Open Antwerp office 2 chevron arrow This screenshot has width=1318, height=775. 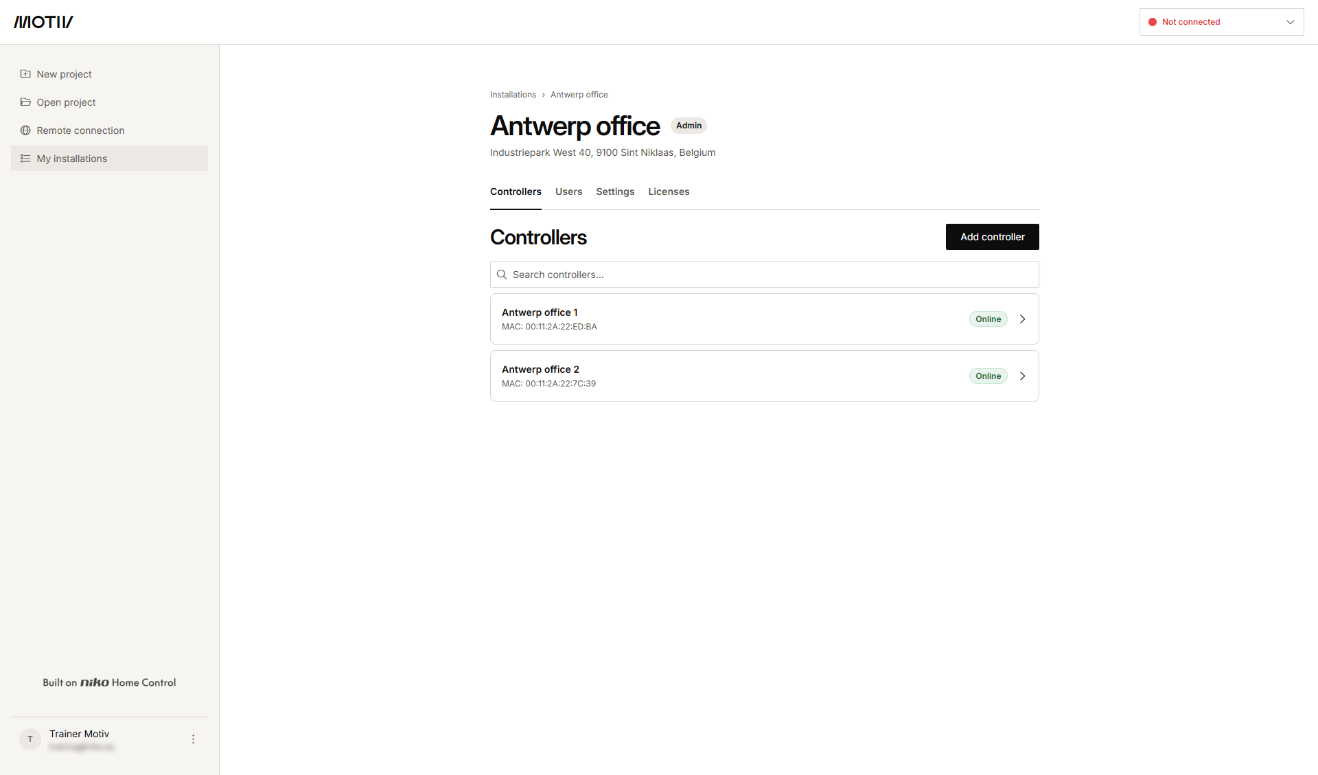pos(1022,376)
